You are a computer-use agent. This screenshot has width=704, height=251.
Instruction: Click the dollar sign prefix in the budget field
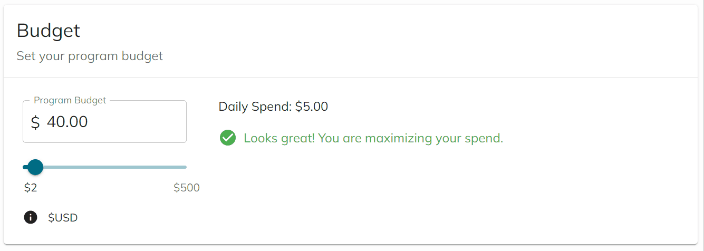[x=35, y=122]
